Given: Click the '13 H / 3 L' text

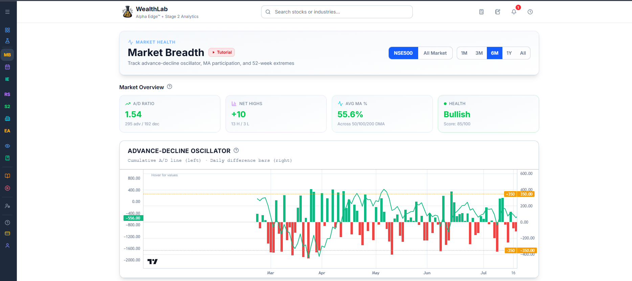Looking at the screenshot, I should (x=240, y=124).
